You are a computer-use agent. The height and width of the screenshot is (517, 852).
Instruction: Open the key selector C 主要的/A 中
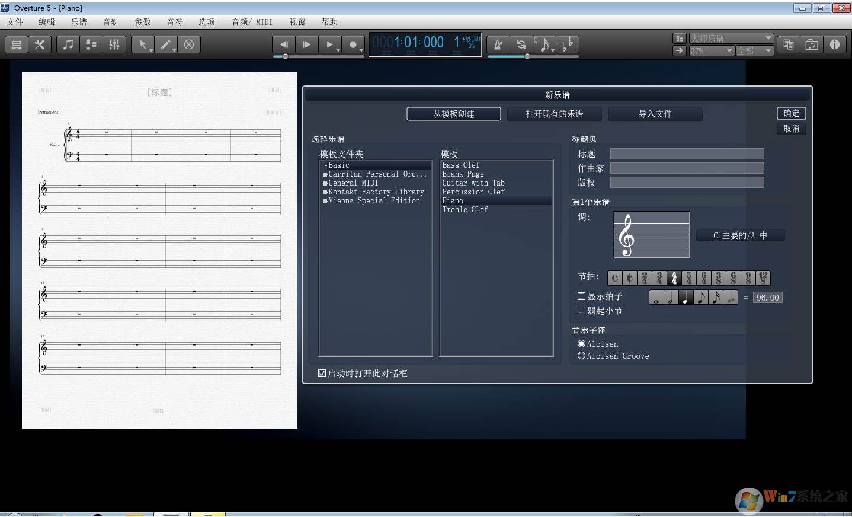[740, 235]
